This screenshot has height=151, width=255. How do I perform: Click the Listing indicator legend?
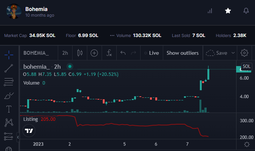tap(31, 119)
